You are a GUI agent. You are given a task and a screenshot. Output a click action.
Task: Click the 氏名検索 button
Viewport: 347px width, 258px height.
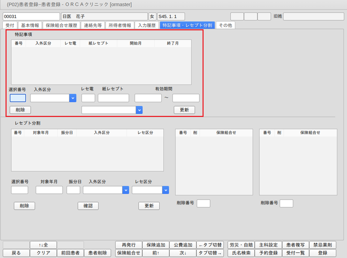(241, 253)
